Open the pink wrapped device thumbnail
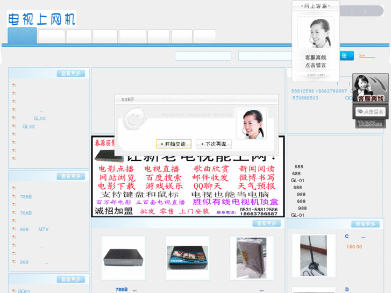Screen dimensions: 391x293 coord(252,258)
